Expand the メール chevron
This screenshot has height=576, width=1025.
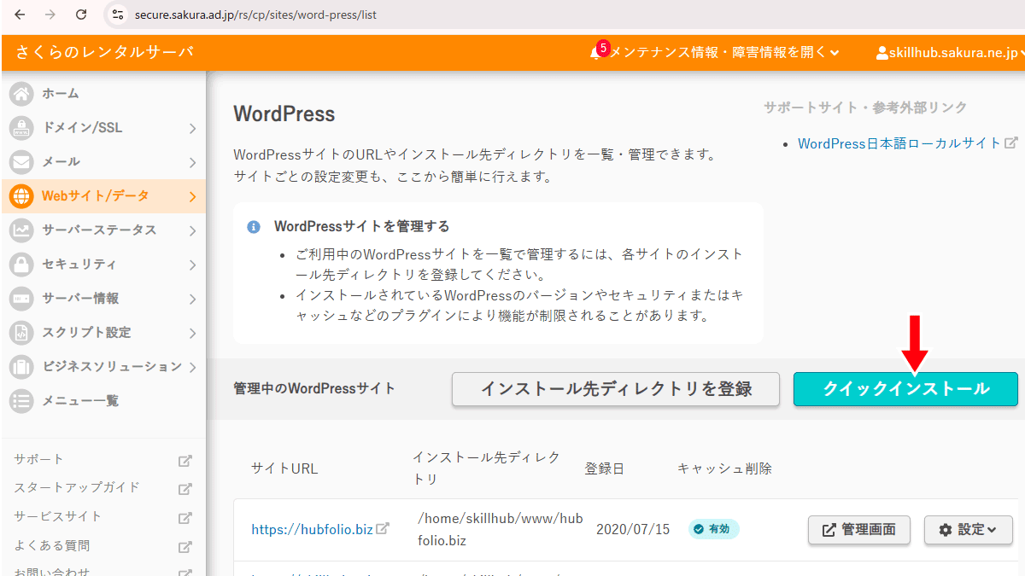[x=192, y=163]
